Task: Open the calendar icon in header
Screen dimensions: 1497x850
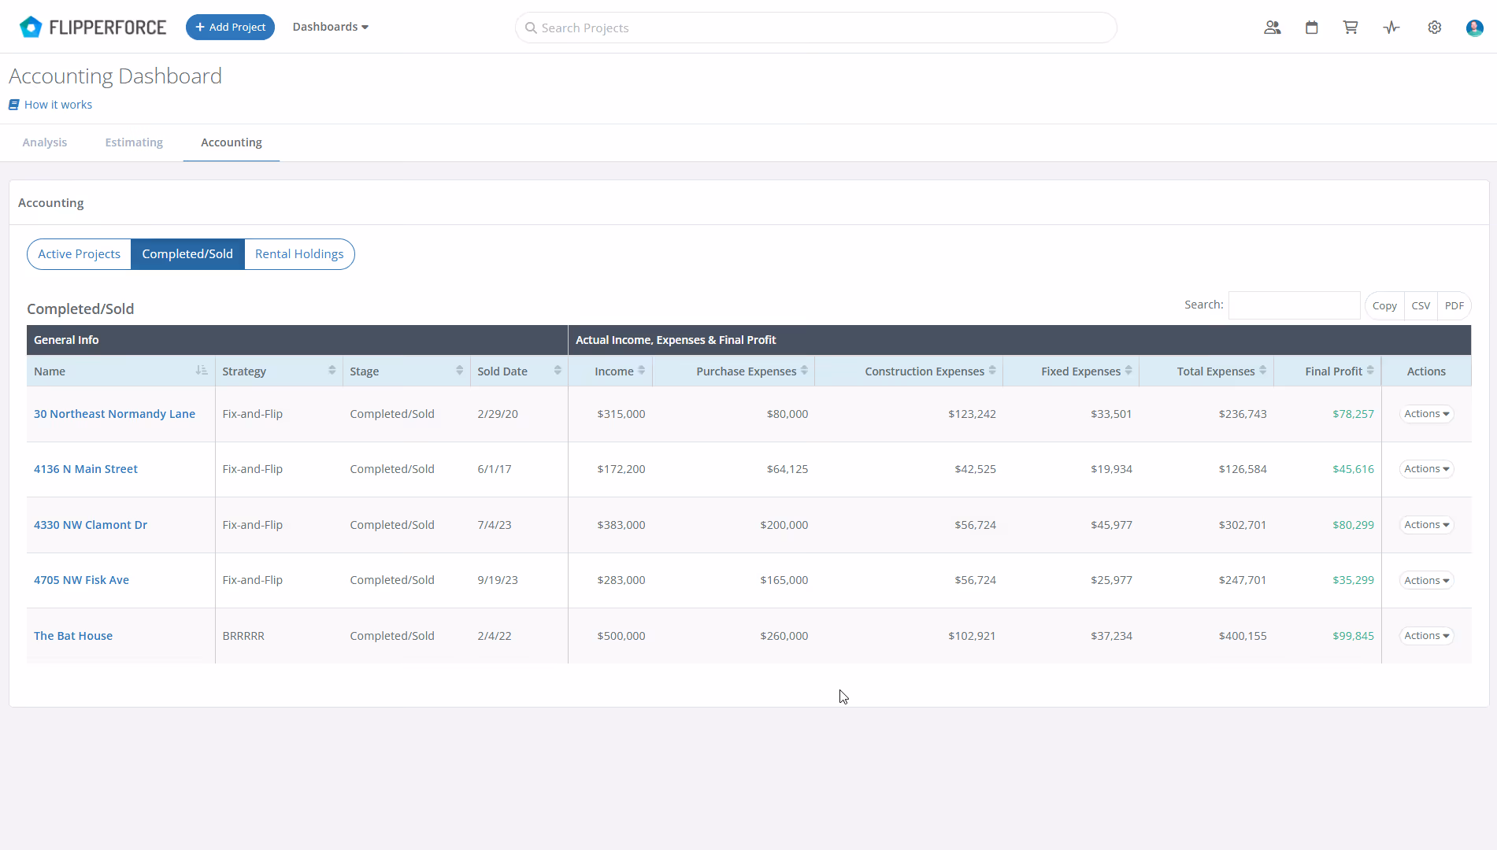Action: tap(1311, 28)
